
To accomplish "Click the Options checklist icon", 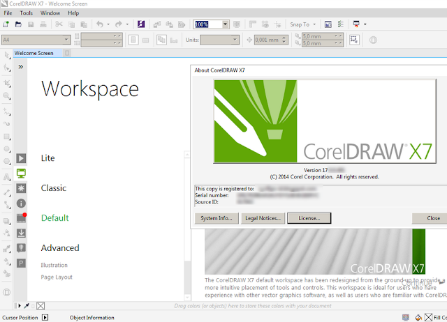I will point(341,24).
